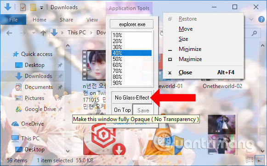Open the View ribbon tab
Image resolution: width=267 pixels, height=166 pixels.
[x=92, y=20]
